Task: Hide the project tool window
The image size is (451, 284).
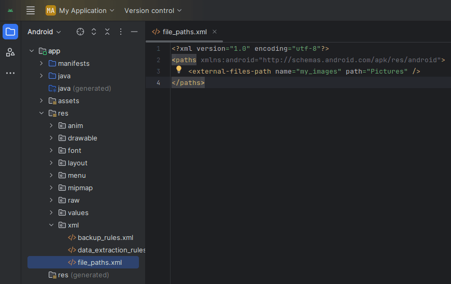Action: (x=134, y=32)
